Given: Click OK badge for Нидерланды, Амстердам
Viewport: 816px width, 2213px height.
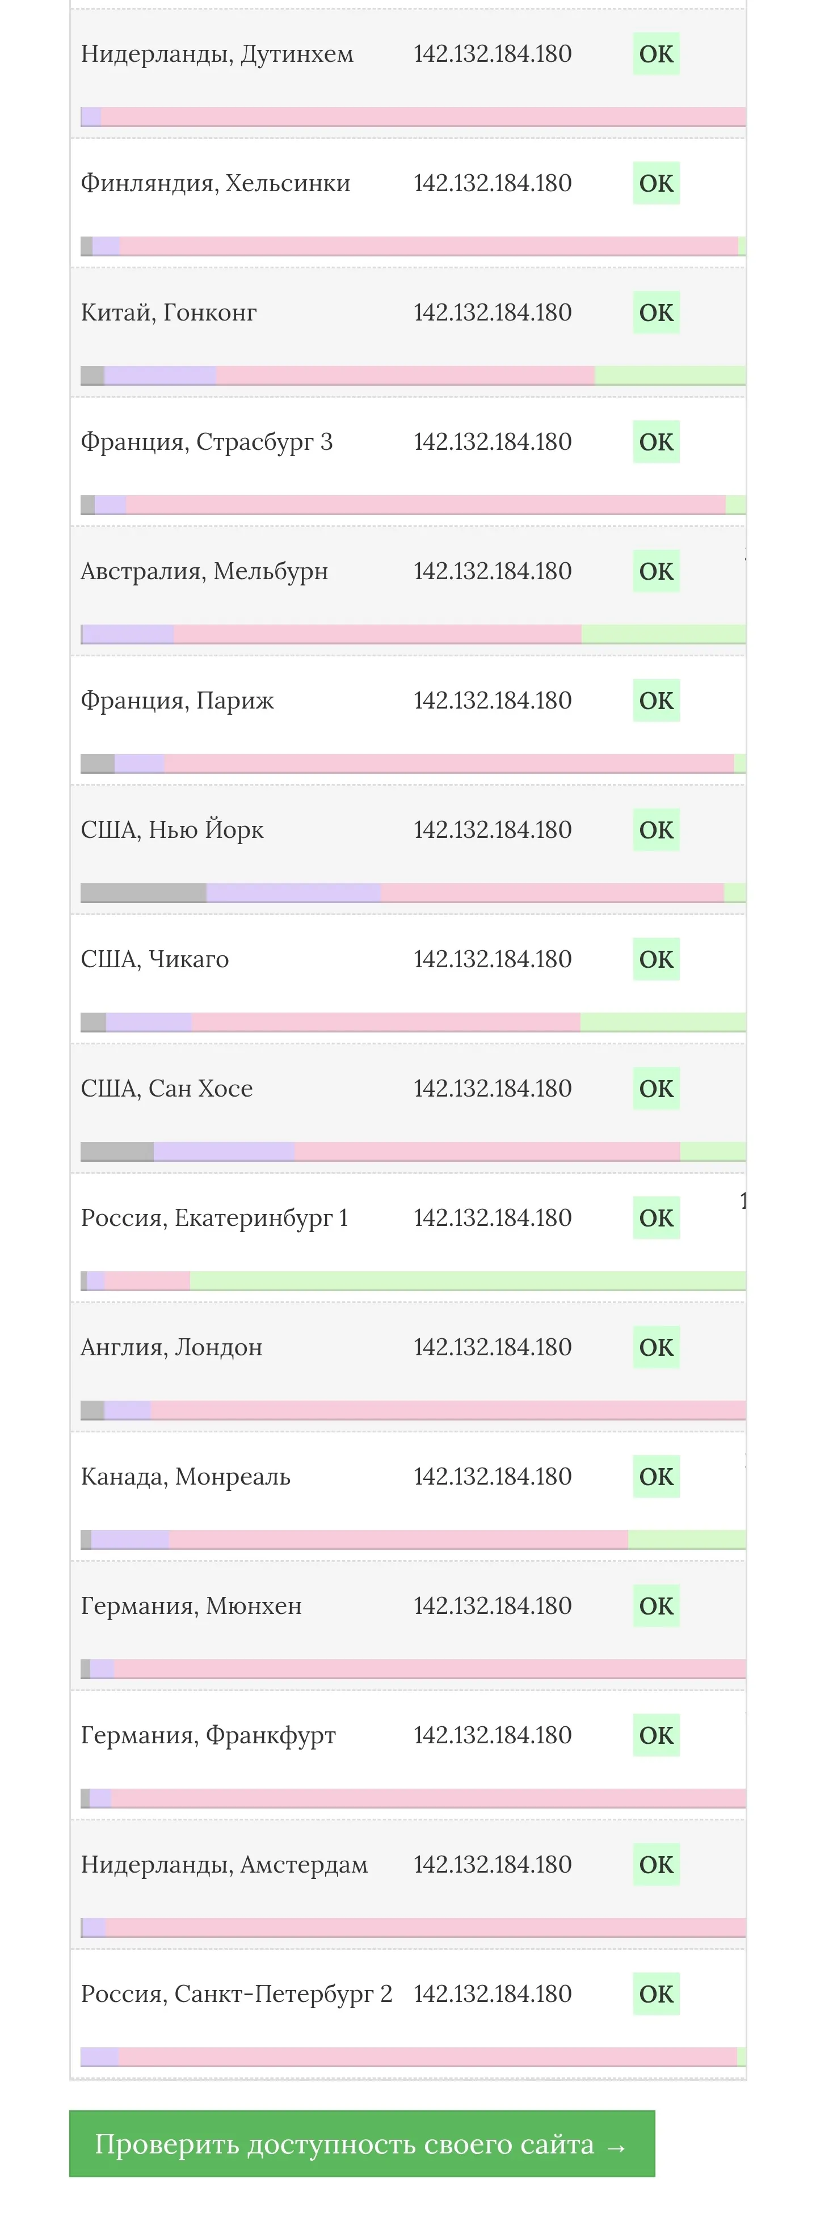Looking at the screenshot, I should [x=656, y=1864].
